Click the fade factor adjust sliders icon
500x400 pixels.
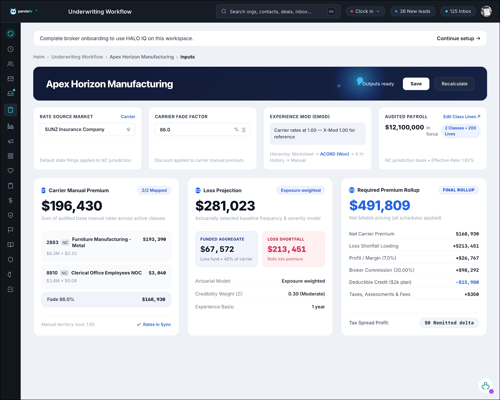pos(244,130)
